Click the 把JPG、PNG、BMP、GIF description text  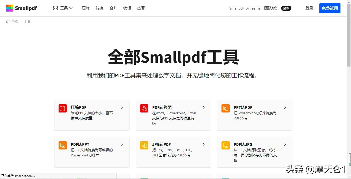[x=173, y=153]
